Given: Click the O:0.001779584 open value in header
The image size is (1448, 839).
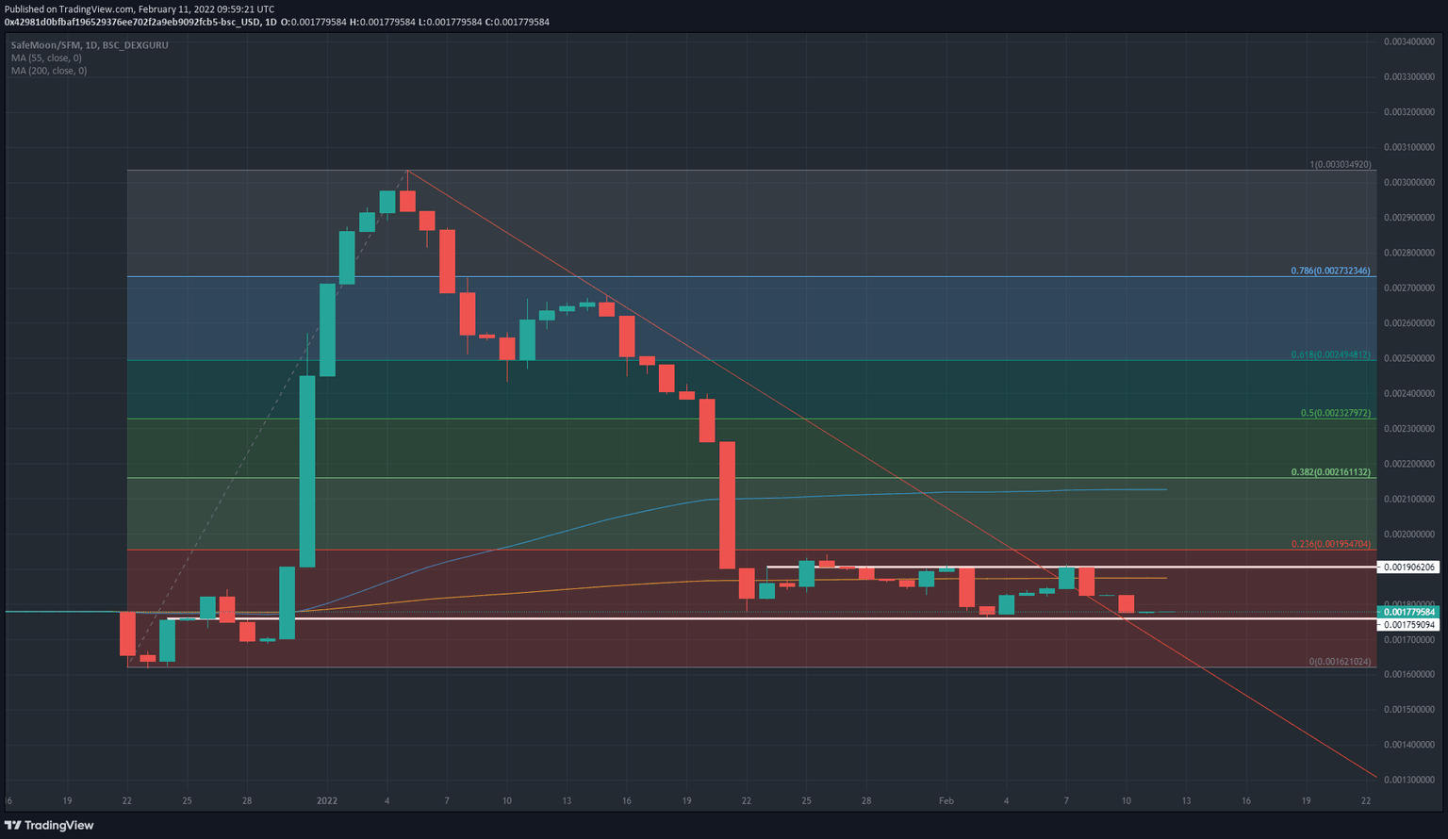Looking at the screenshot, I should (x=311, y=21).
